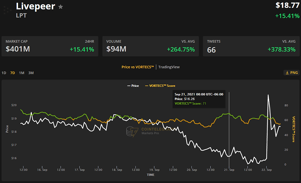Click tooltip VORTECS Score: 71 text
The height and width of the screenshot is (183, 301).
(x=190, y=103)
